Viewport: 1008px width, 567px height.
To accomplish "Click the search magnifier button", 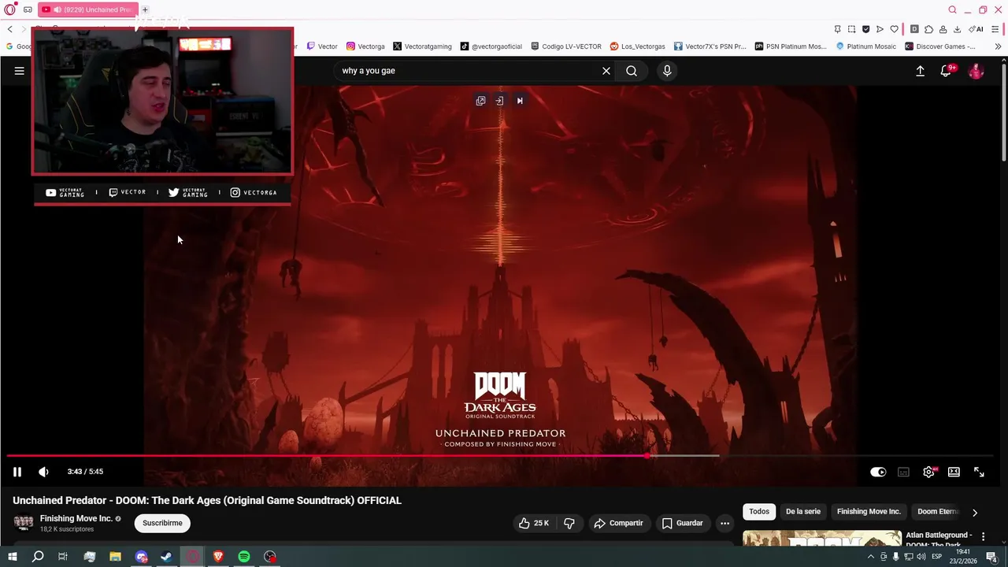I will (x=632, y=71).
